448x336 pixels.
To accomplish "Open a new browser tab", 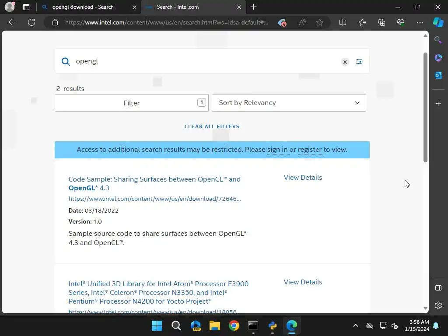I will (253, 7).
